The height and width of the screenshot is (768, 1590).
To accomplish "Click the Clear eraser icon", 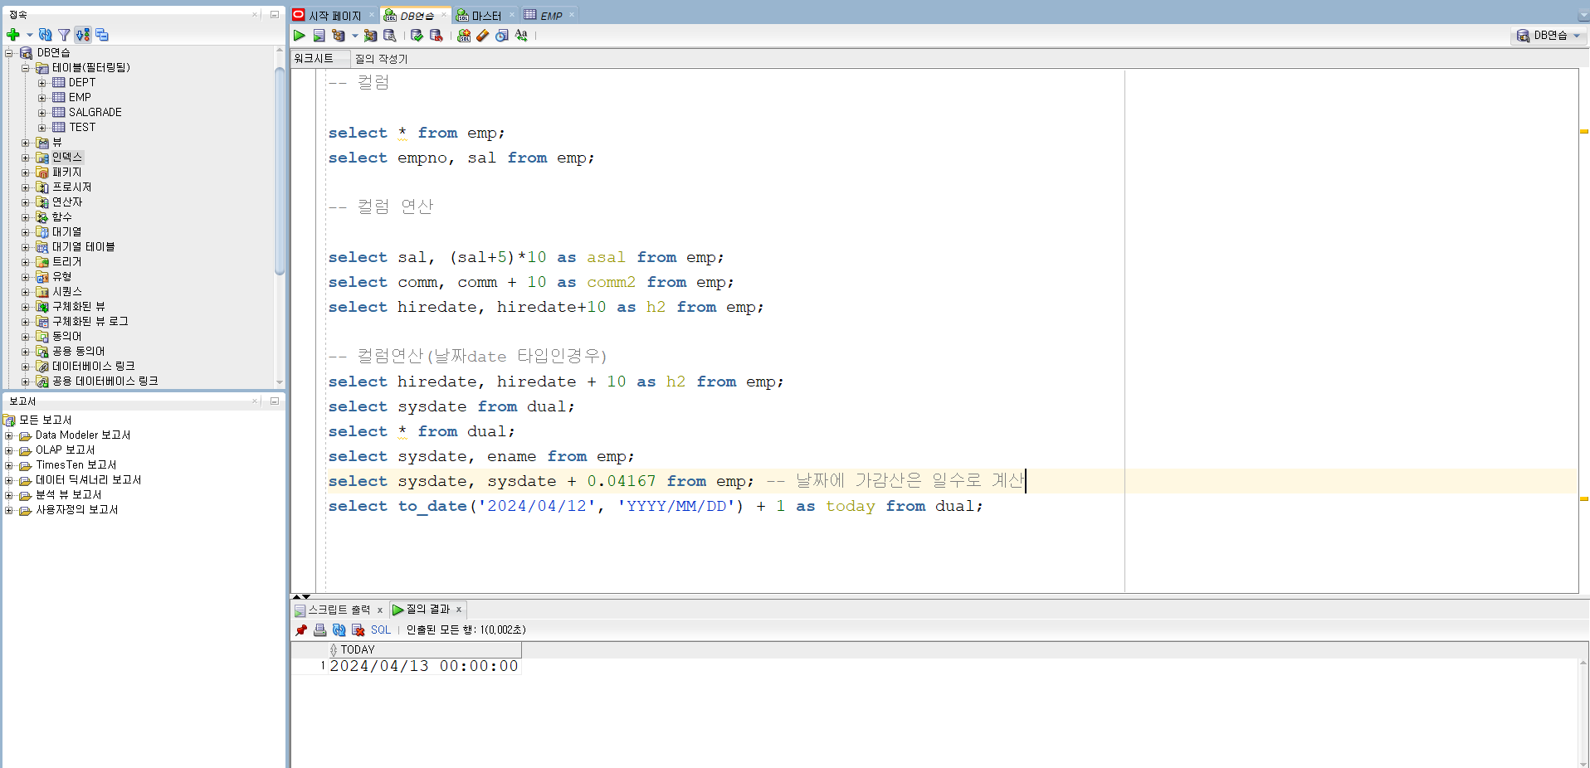I will 483,36.
